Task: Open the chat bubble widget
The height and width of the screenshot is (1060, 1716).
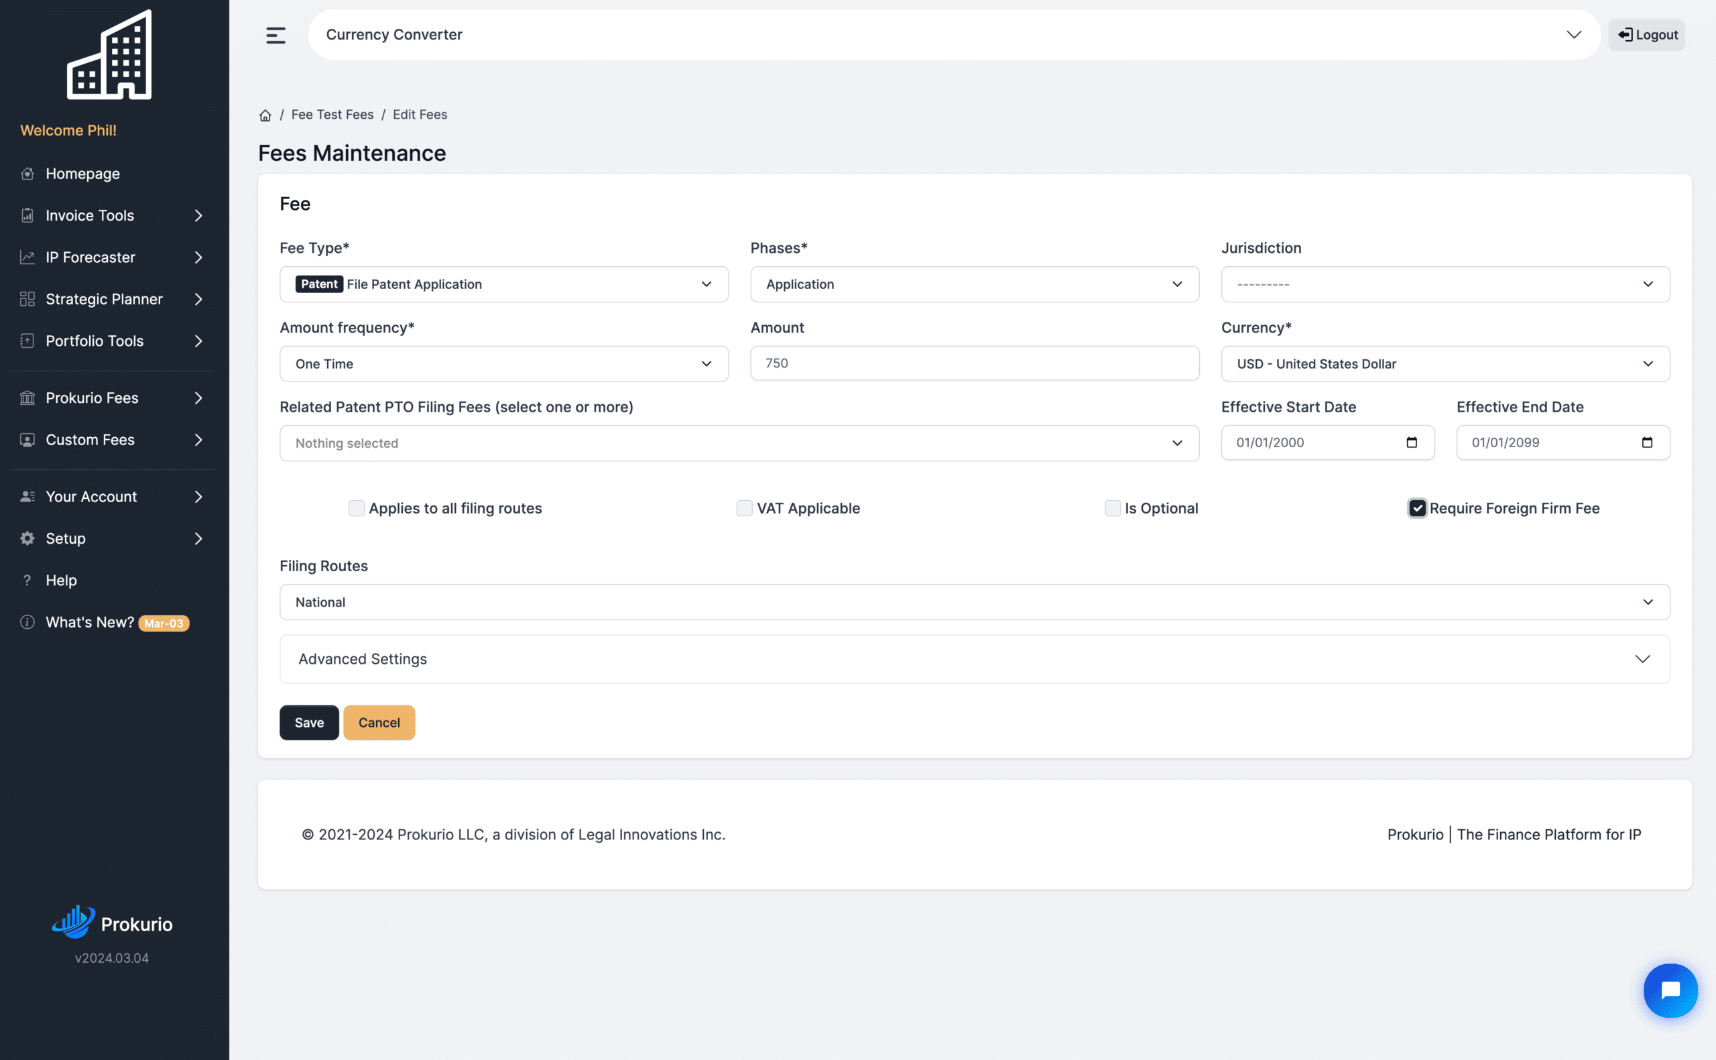Action: coord(1670,990)
